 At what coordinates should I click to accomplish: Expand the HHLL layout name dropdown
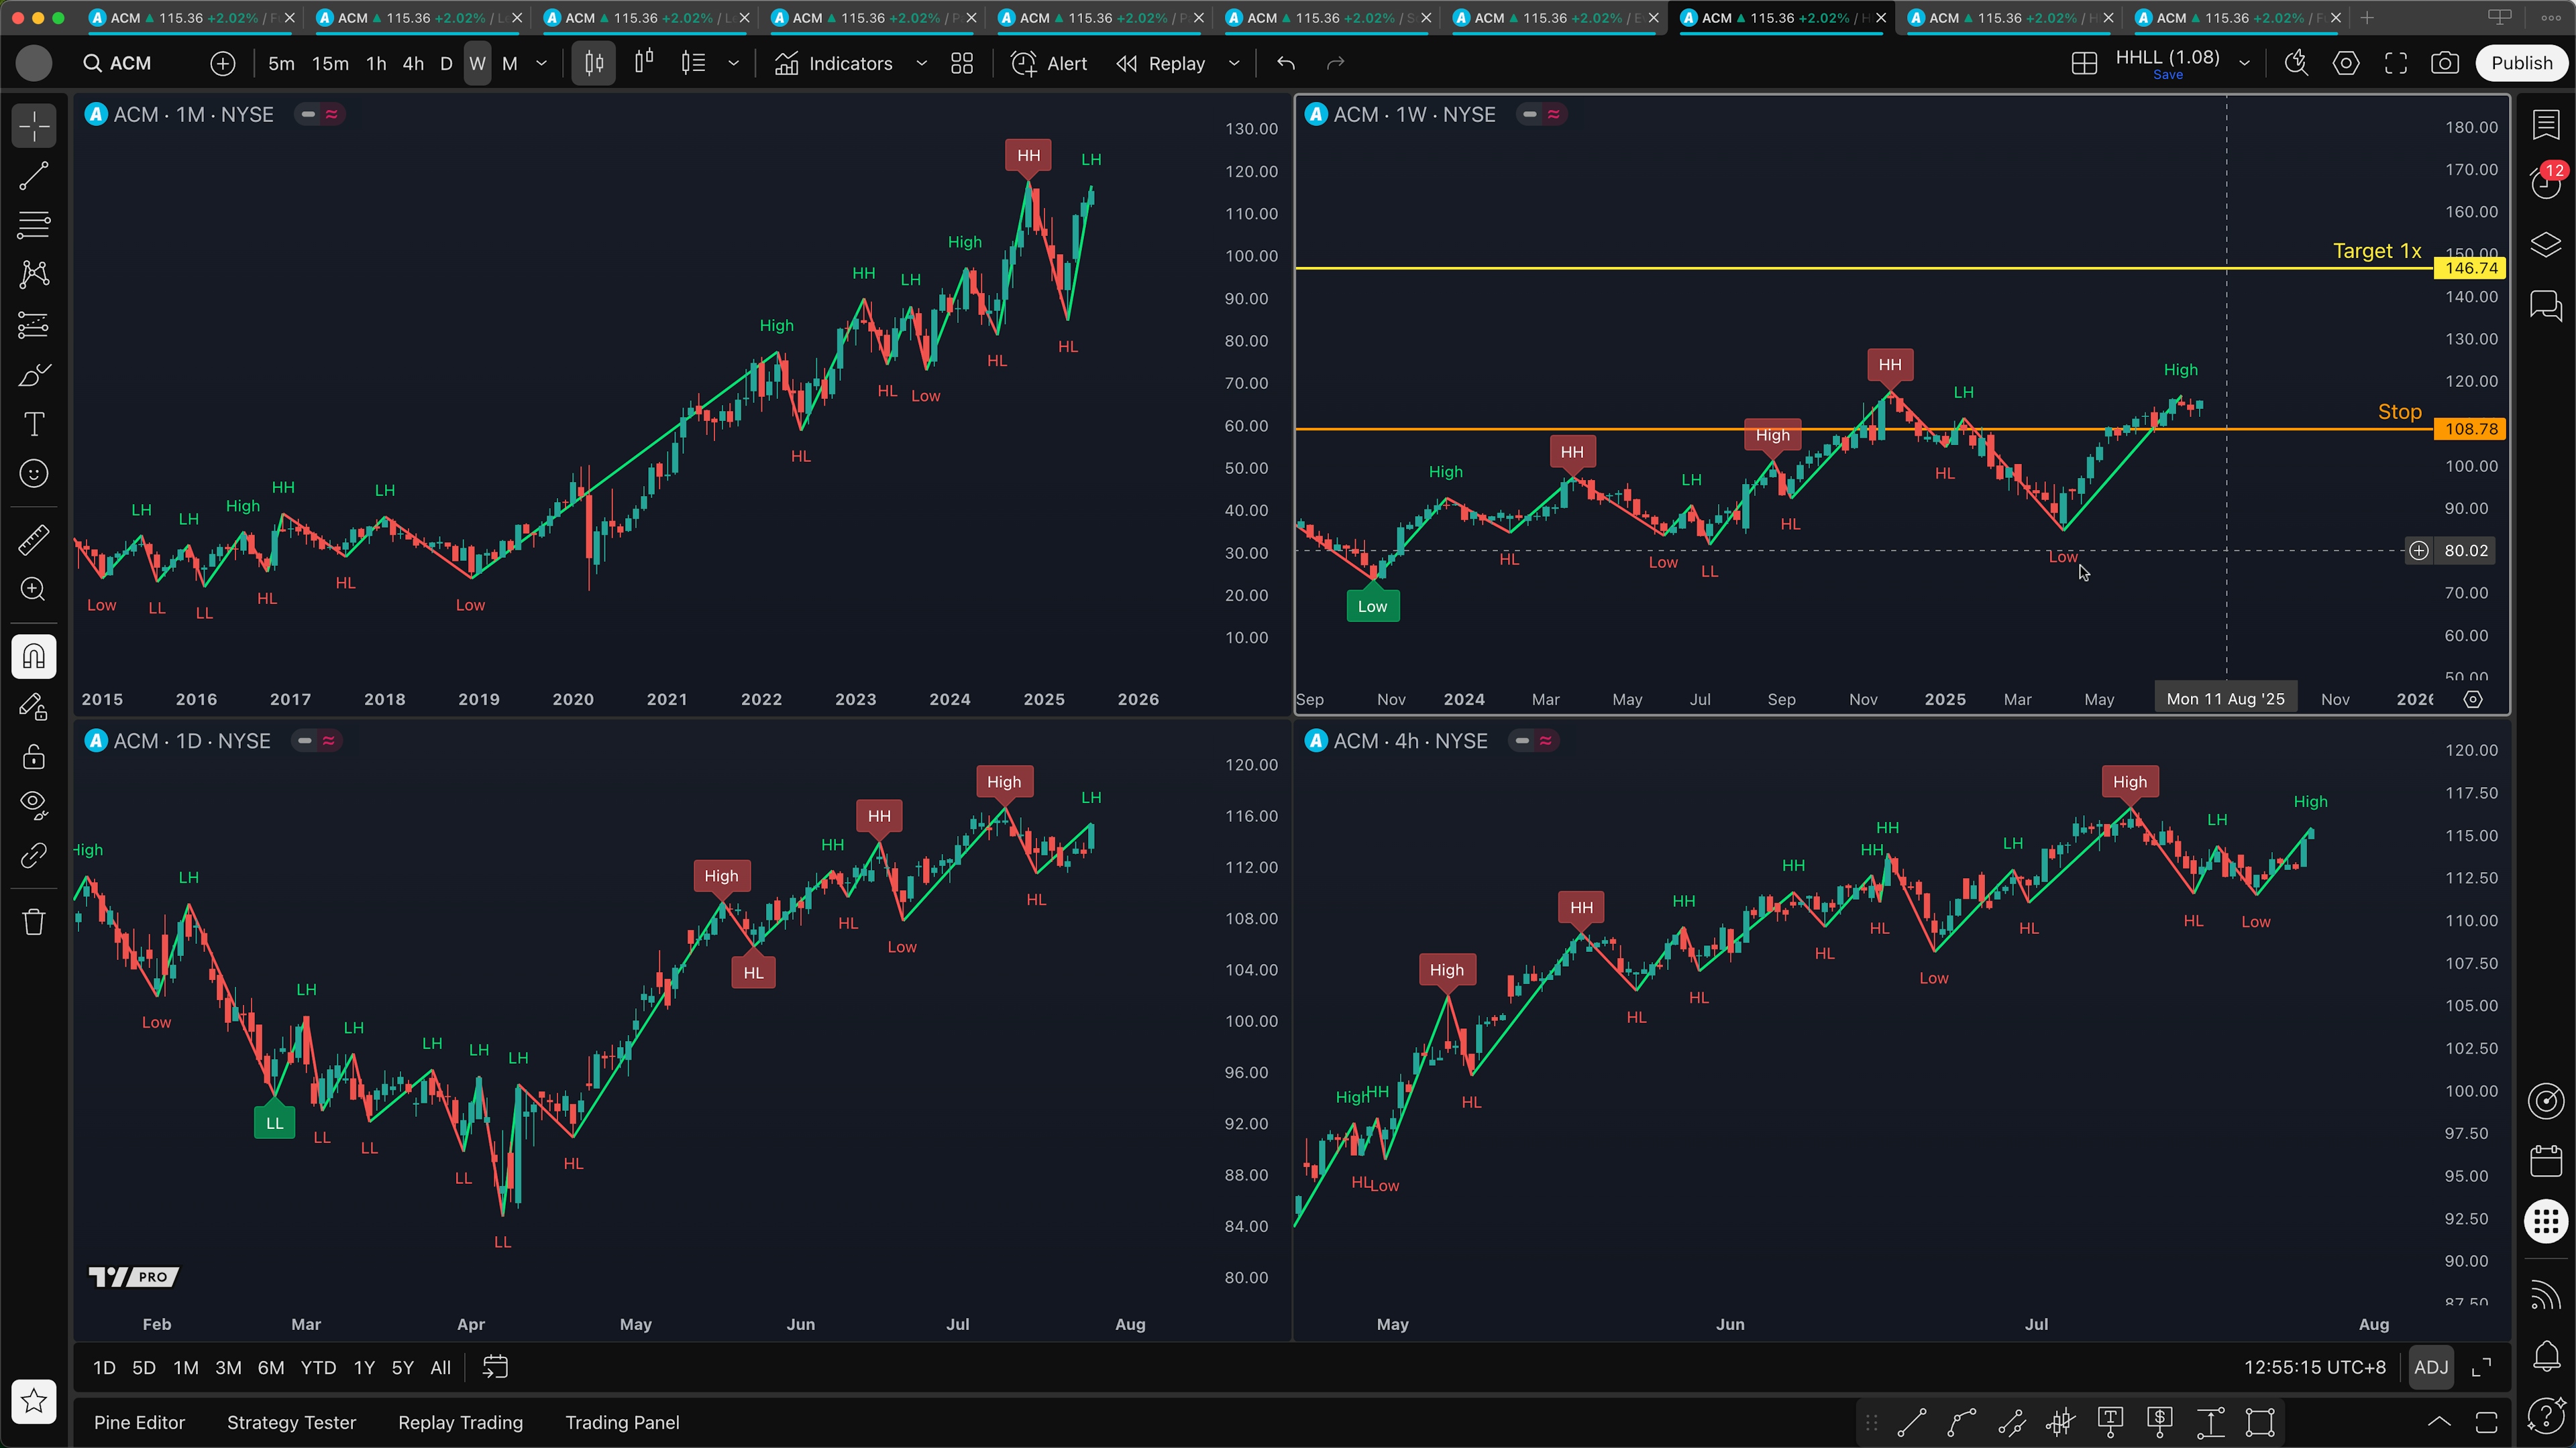click(2244, 63)
